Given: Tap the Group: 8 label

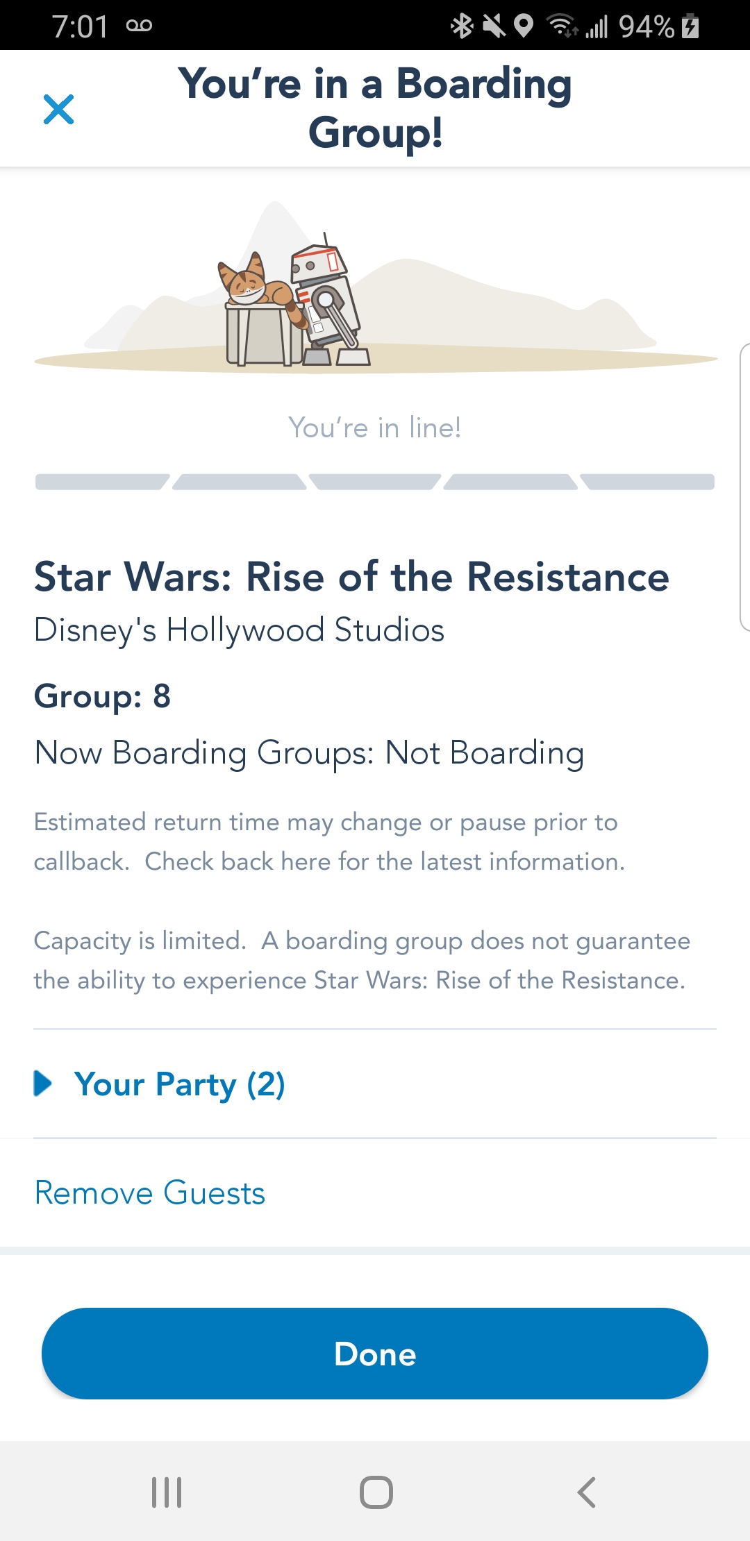Looking at the screenshot, I should (x=103, y=696).
